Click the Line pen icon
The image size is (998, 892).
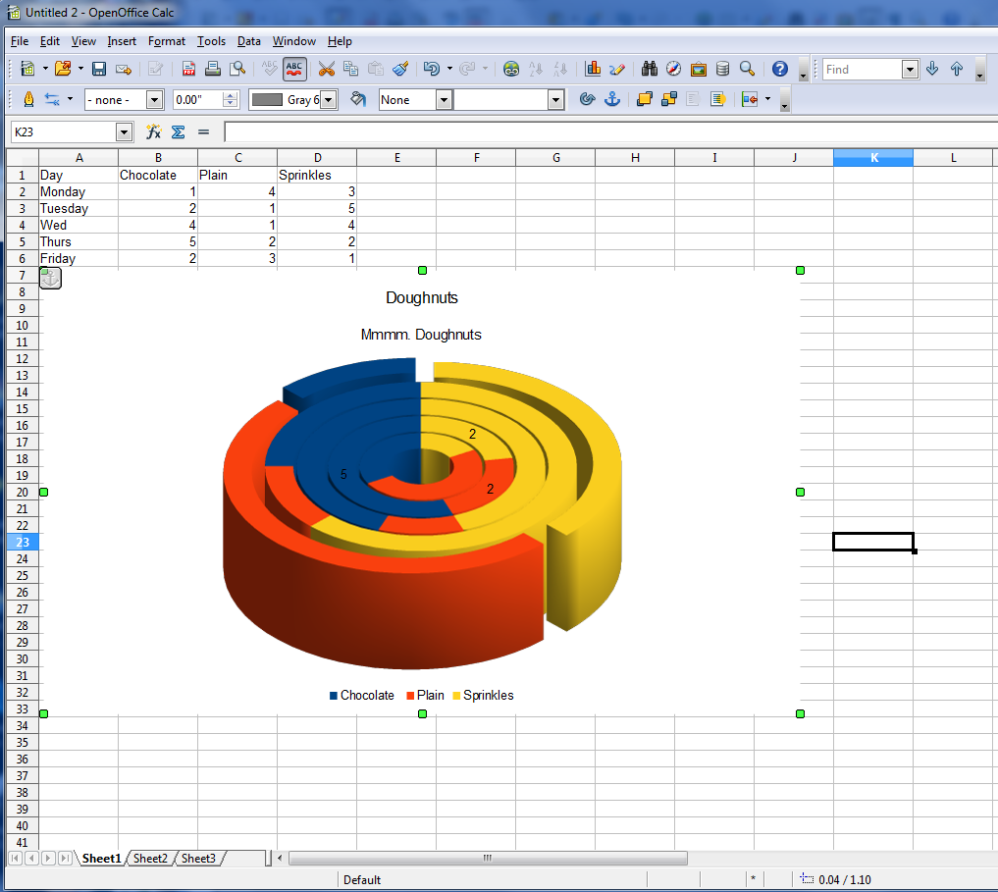[x=28, y=99]
